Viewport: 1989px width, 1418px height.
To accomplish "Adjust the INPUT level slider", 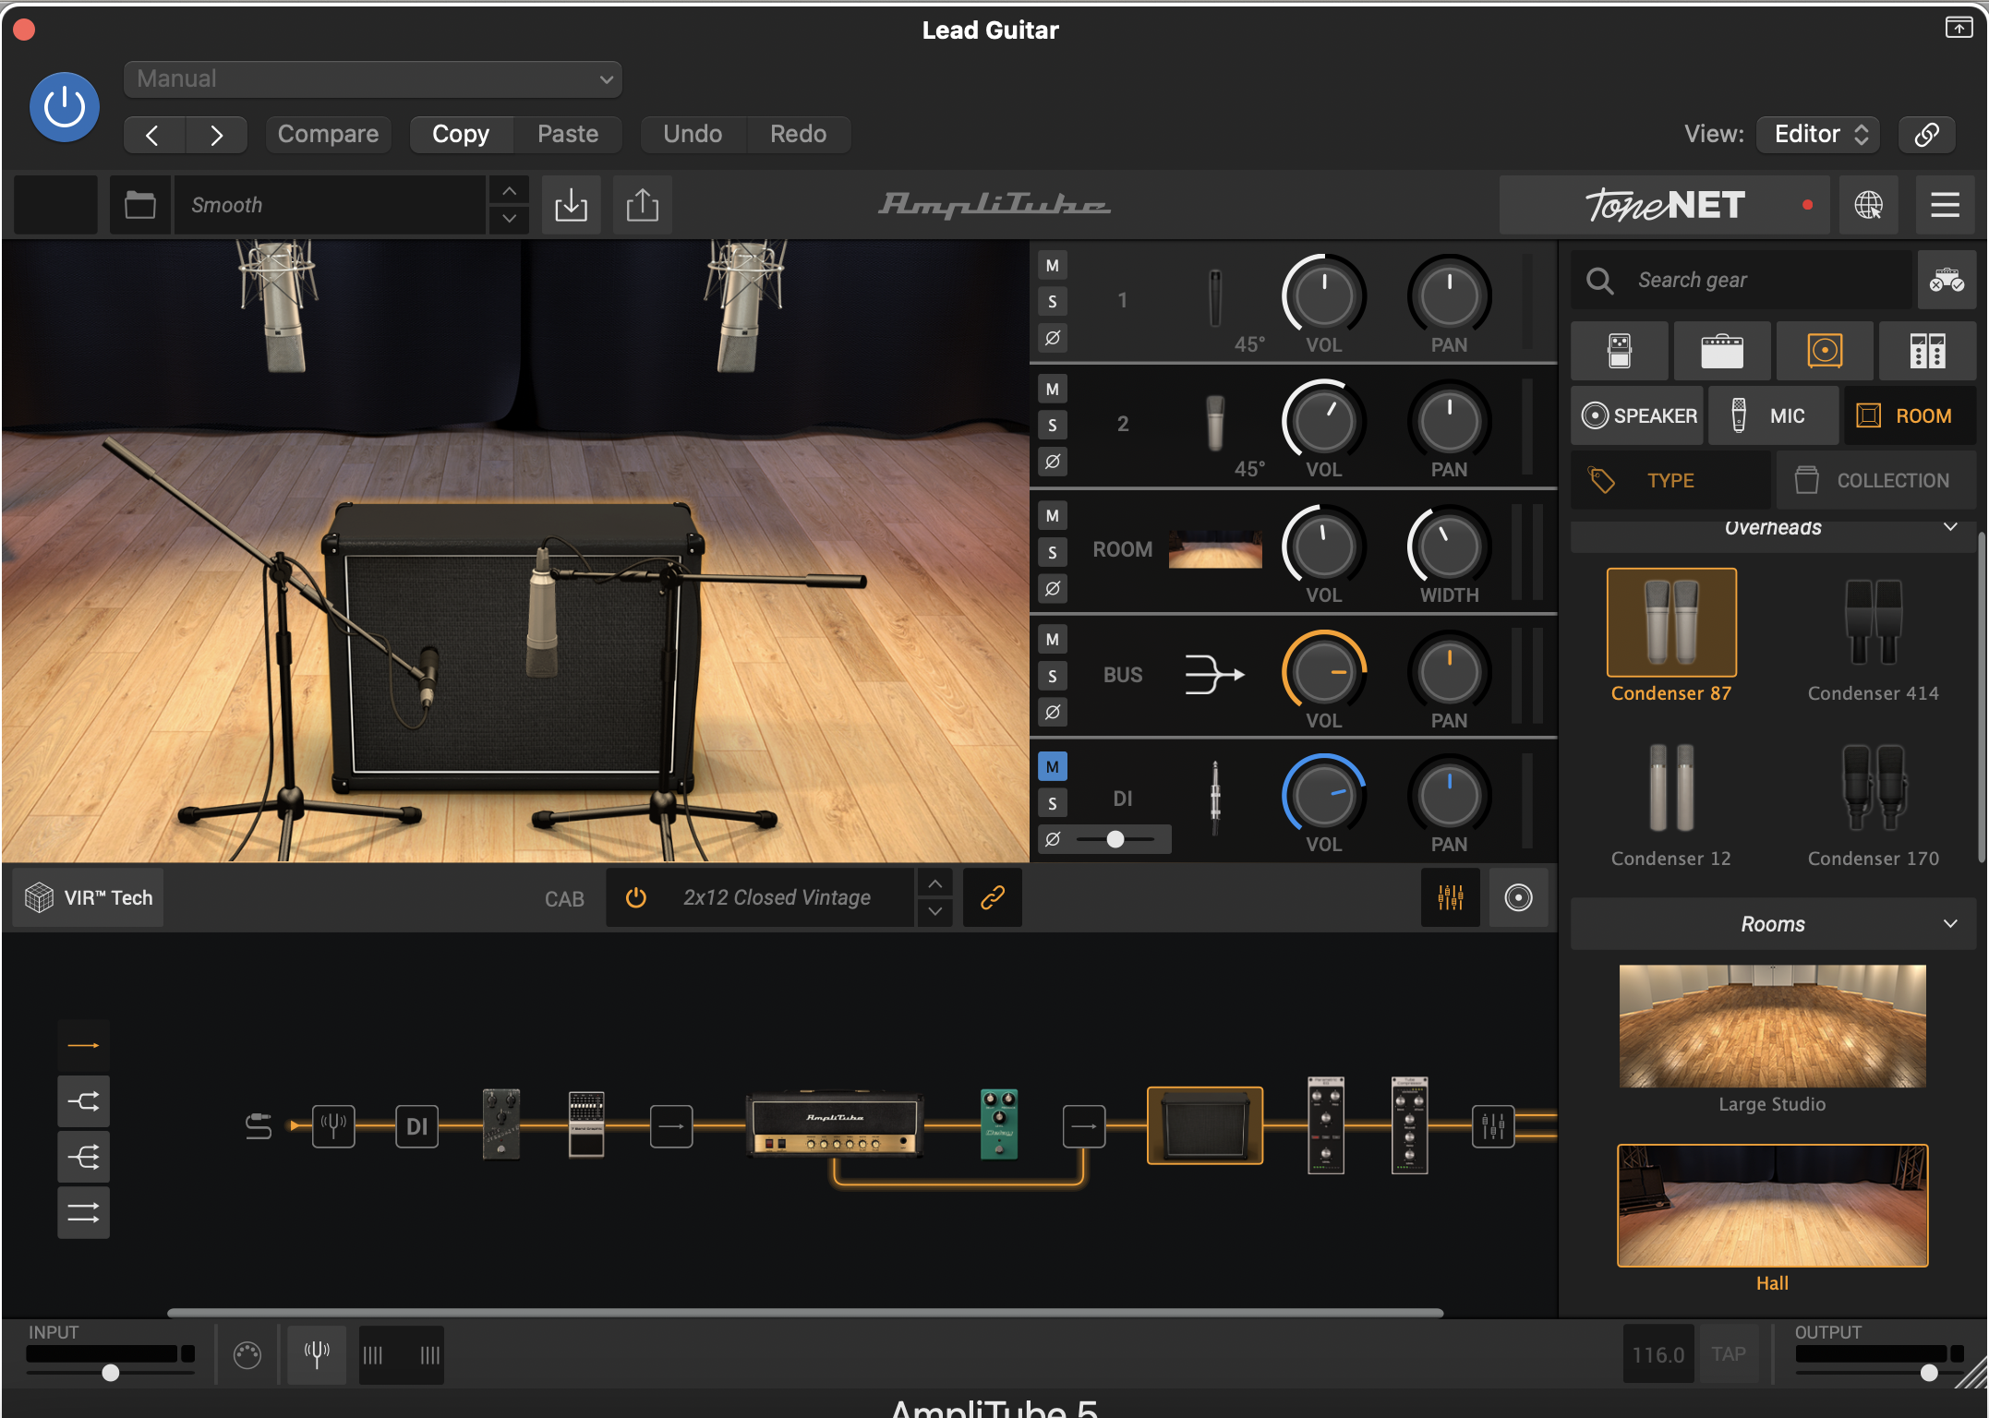I will [110, 1373].
